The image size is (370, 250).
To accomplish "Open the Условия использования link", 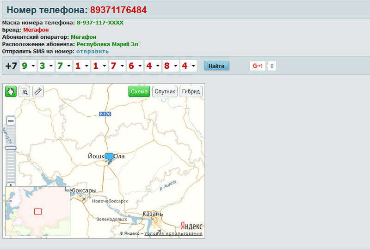I will [173, 233].
